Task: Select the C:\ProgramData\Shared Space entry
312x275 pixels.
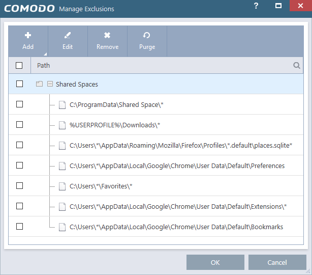Action: pyautogui.click(x=116, y=104)
